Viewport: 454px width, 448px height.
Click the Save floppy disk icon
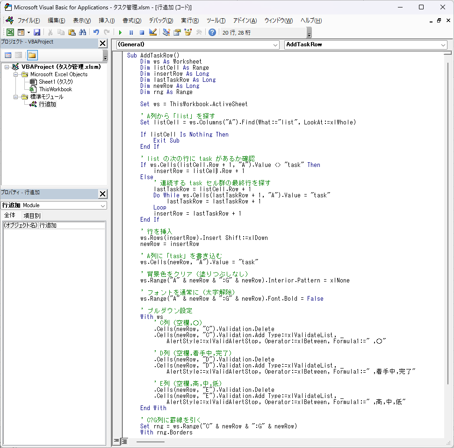(37, 32)
